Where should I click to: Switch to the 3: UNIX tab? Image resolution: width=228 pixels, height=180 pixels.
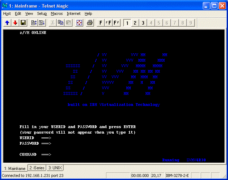point(55,168)
